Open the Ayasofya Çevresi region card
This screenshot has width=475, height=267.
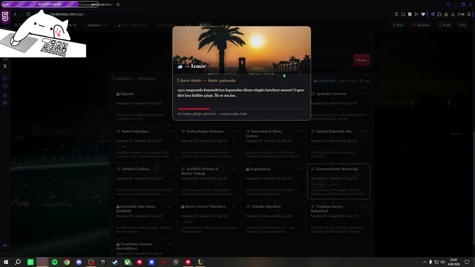[338, 106]
